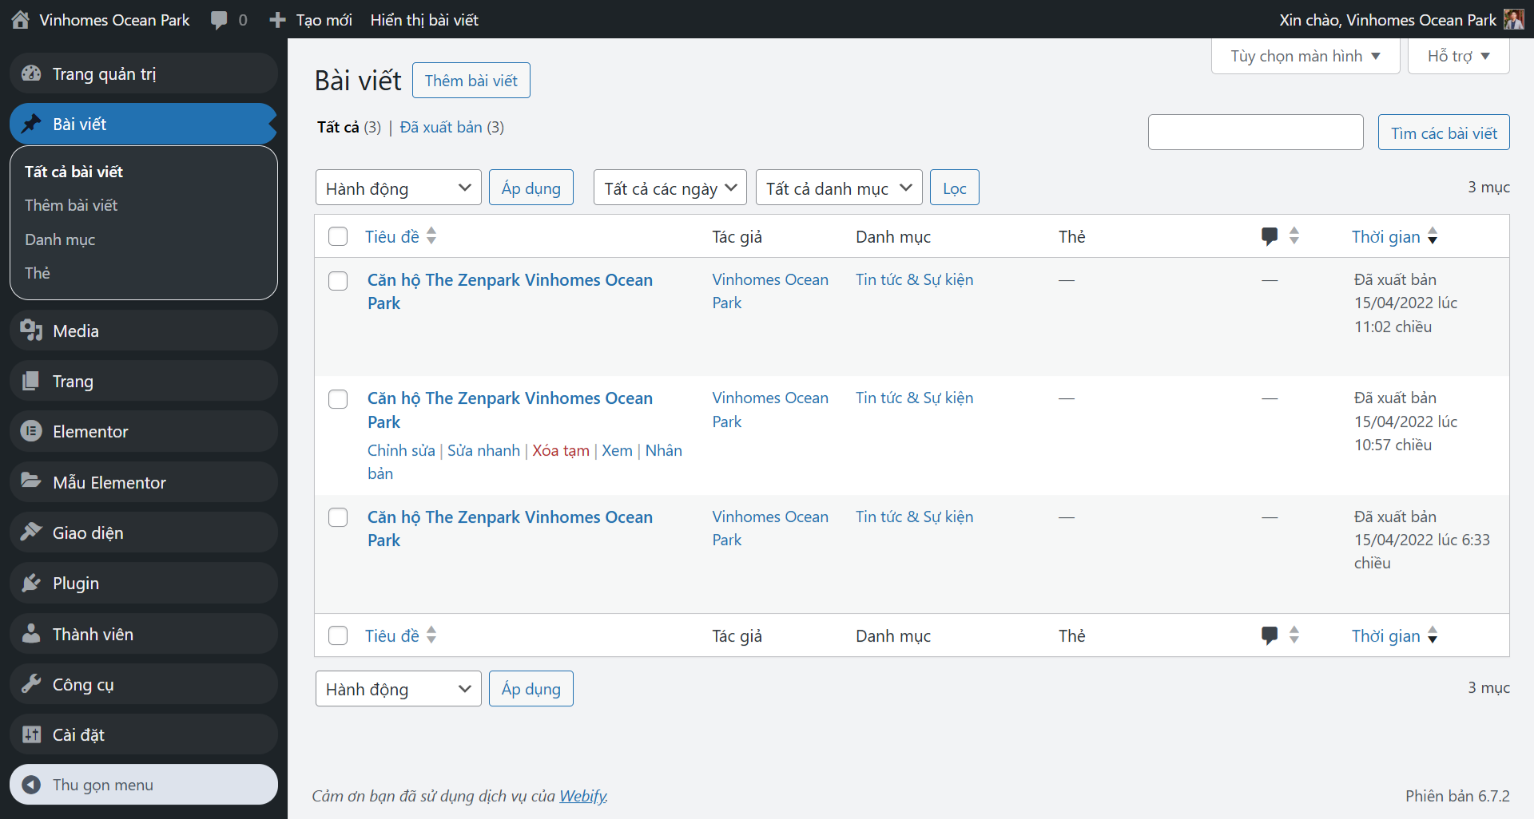Open the Webify link in footer
Screen dimensions: 1534x819
point(582,796)
